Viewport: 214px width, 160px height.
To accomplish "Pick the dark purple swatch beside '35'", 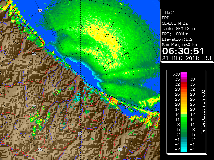I will point(184,79).
